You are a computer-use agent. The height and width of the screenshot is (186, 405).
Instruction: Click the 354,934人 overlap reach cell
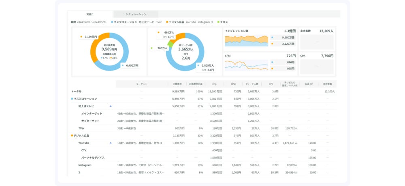coord(292,172)
